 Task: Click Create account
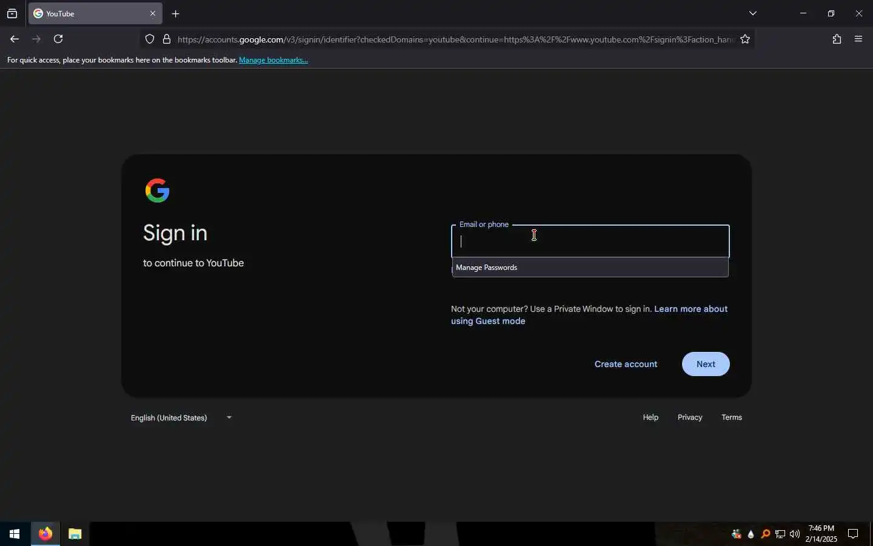[x=626, y=364]
